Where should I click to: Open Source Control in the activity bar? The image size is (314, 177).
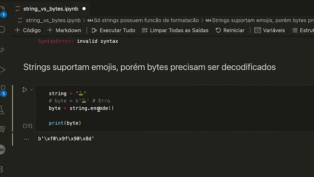(x=2, y=50)
